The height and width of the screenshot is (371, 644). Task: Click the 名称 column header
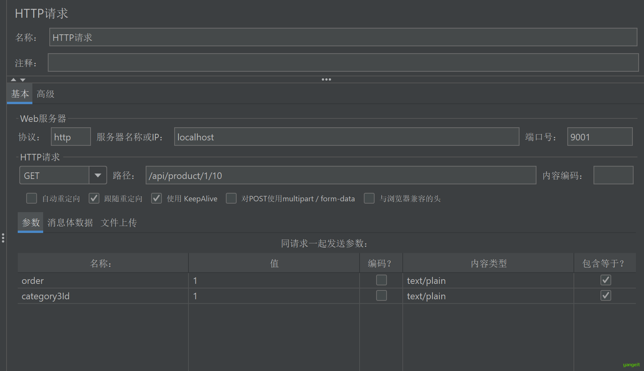tap(103, 263)
